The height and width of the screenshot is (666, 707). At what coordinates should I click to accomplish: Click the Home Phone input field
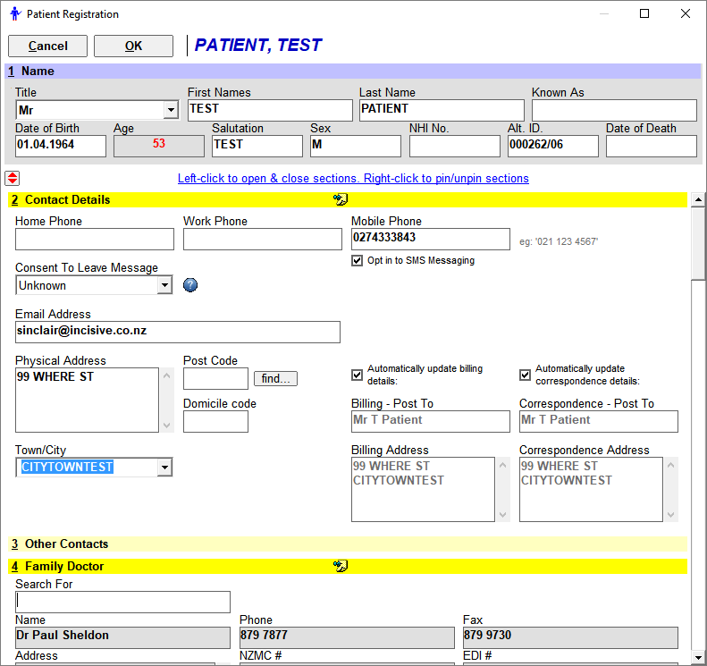pyautogui.click(x=95, y=239)
